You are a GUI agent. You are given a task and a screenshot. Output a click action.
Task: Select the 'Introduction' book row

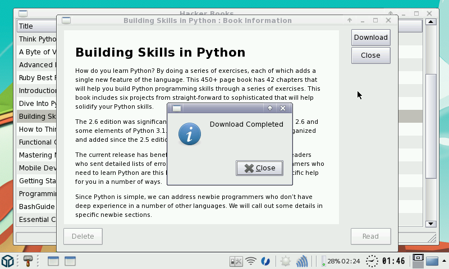[36, 90]
